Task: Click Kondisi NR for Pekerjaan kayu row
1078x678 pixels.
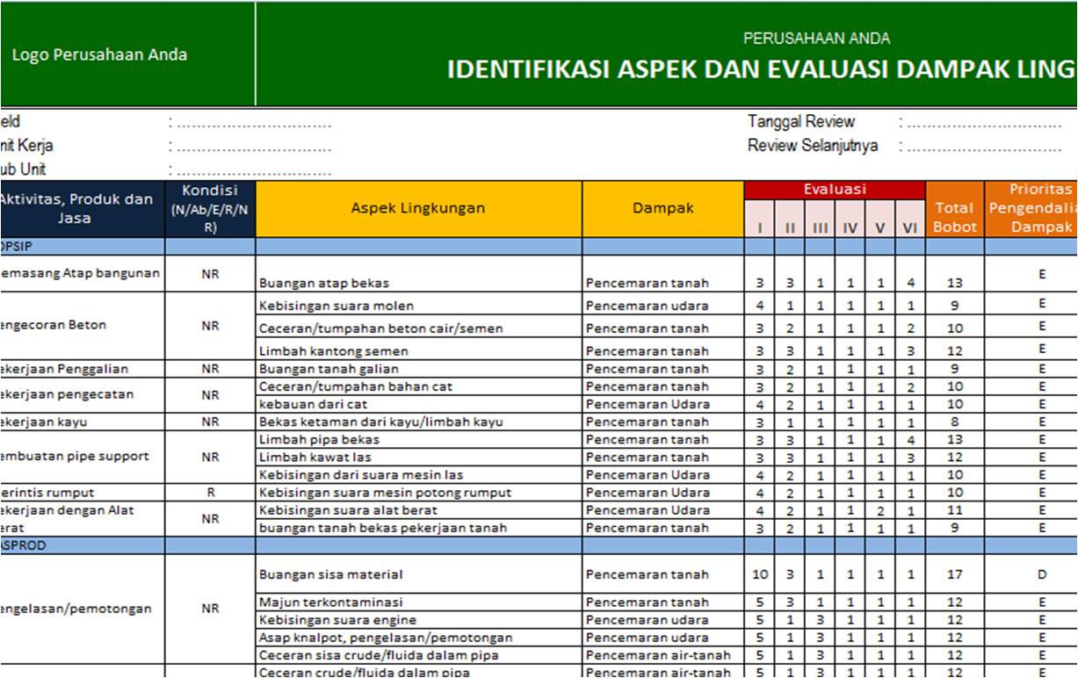Action: pyautogui.click(x=210, y=422)
